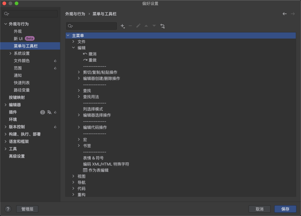Image resolution: width=301 pixels, height=216 pixels.
Task: Expand the 系统设置 chevron
Action: point(10,53)
